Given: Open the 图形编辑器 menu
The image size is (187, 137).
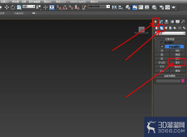Looking at the screenshot, I should pos(34,2).
